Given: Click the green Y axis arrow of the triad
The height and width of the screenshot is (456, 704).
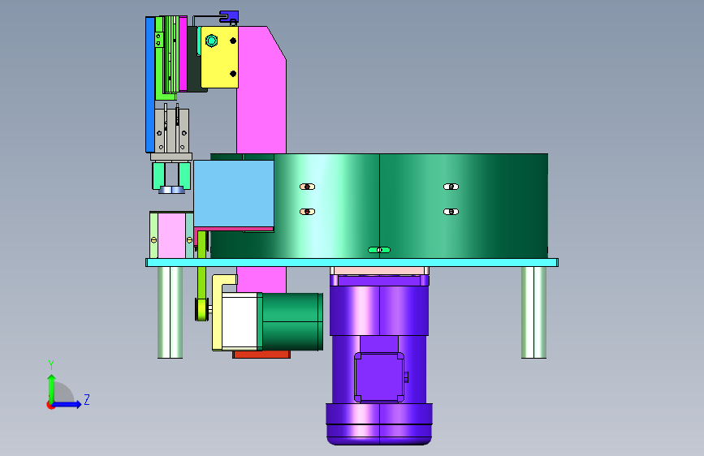Looking at the screenshot, I should point(51,388).
